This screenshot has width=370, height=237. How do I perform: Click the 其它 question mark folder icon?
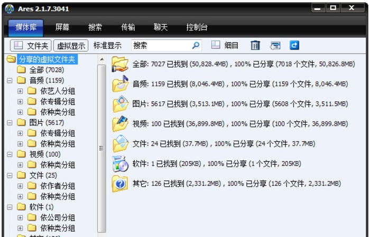[x=120, y=184]
